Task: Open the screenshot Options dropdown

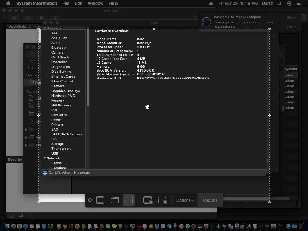Action: (185, 200)
